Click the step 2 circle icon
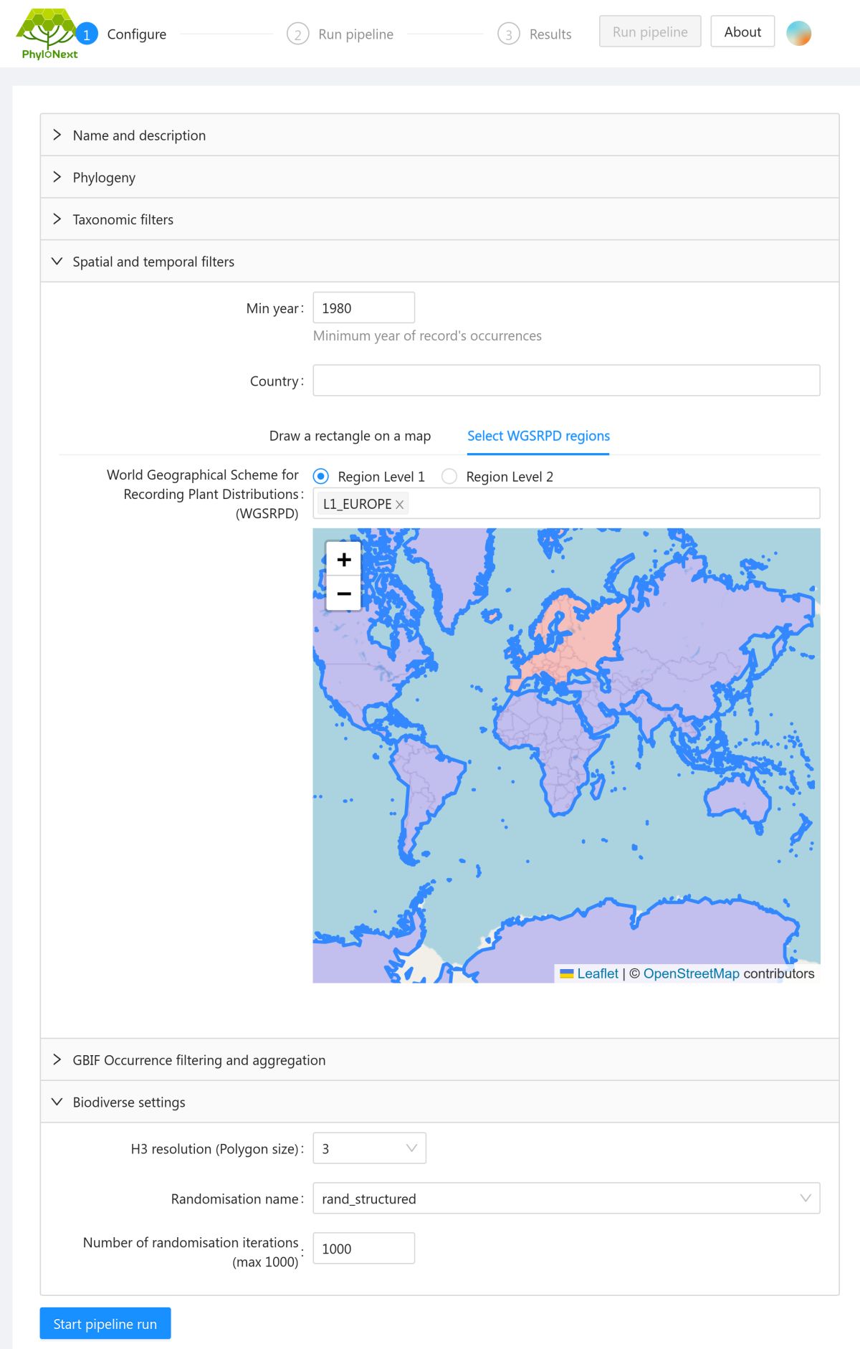Viewport: 860px width, 1349px height. (x=297, y=34)
